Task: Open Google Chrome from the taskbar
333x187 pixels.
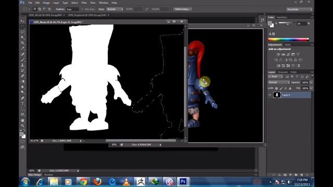Action: click(x=83, y=182)
